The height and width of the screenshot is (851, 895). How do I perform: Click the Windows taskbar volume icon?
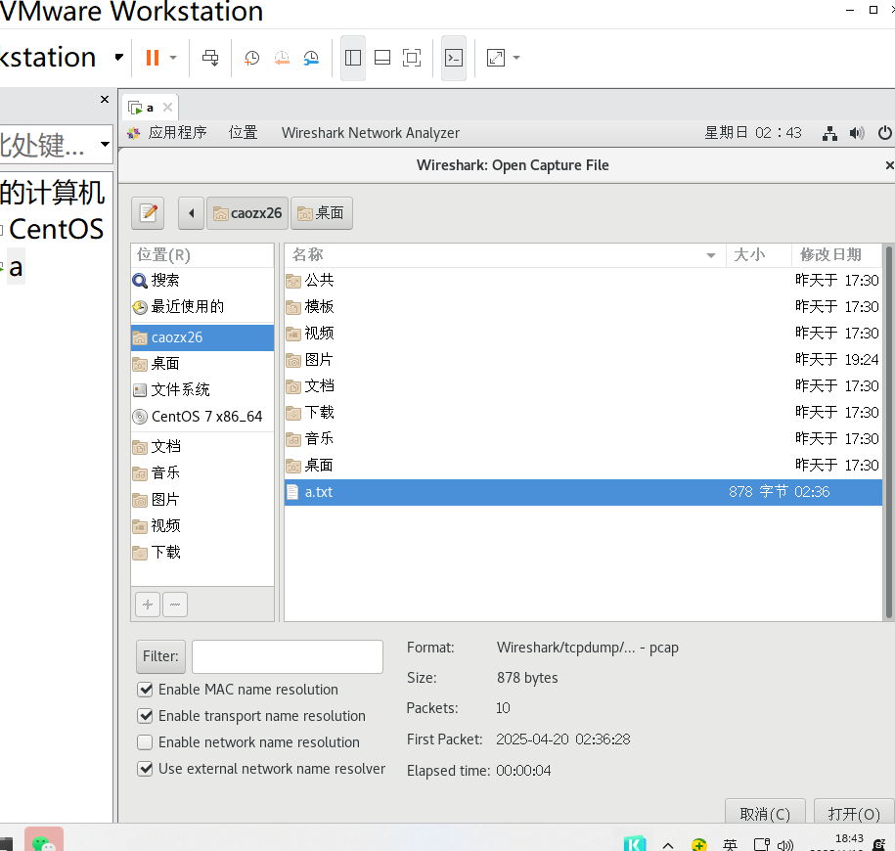pyautogui.click(x=786, y=845)
